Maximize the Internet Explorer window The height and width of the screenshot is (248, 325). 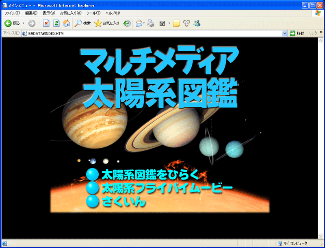click(312, 5)
